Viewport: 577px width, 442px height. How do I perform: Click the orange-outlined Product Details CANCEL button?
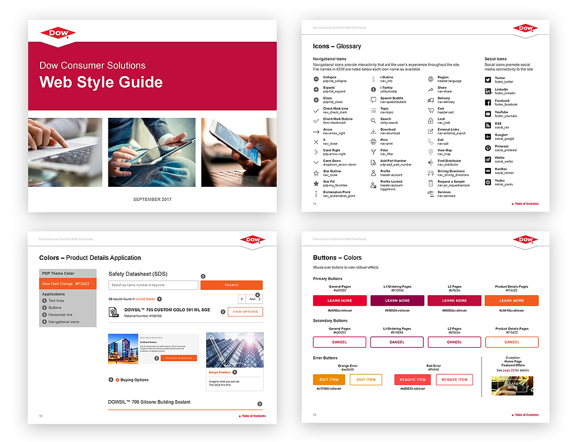512,342
